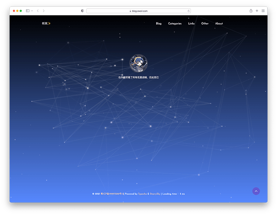Image resolution: width=277 pixels, height=215 pixels.
Task: Click the forward navigation arrow
Action: tap(44, 11)
